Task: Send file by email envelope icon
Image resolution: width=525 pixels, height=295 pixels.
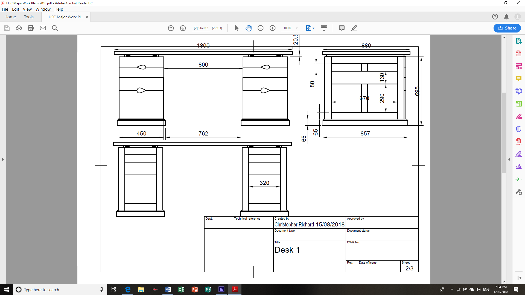Action: coord(43,28)
